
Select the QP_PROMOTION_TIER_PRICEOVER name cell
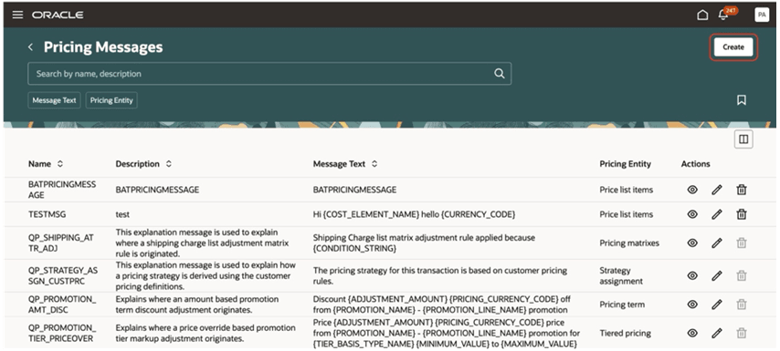tap(62, 334)
